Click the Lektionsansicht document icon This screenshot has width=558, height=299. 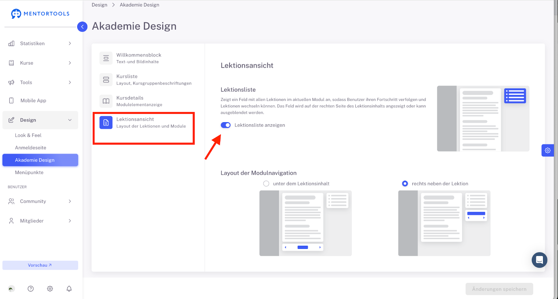106,123
